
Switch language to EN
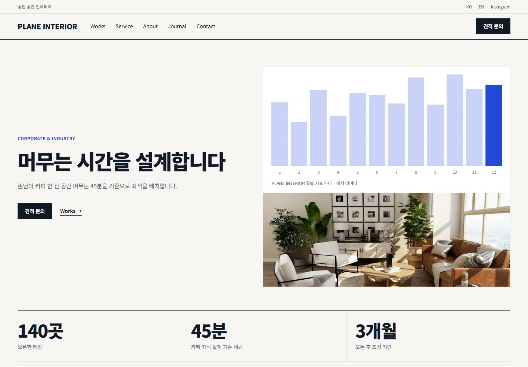pyautogui.click(x=481, y=7)
